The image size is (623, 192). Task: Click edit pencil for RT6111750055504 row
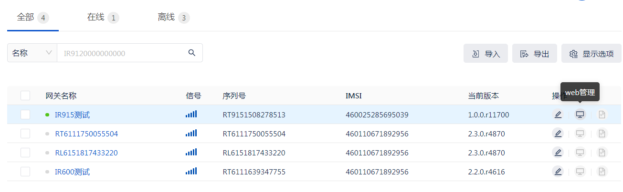point(557,134)
